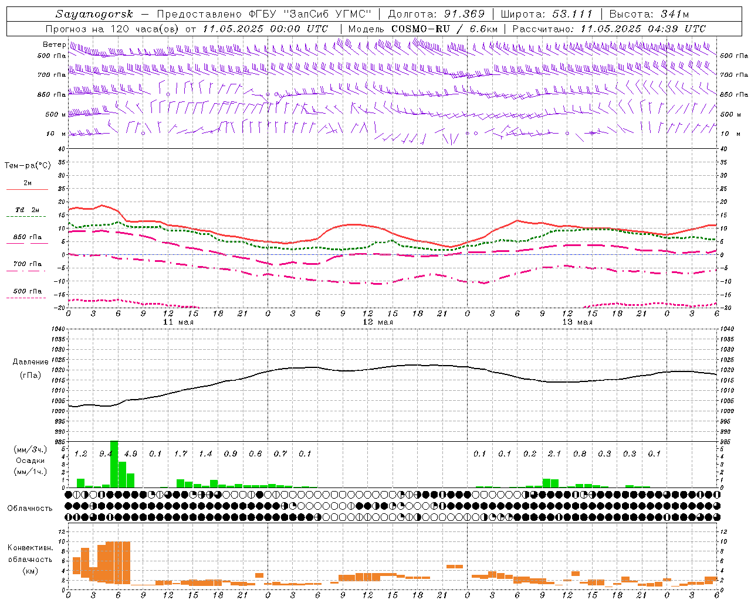Click '700 гПа' entry in temperature legend

click(x=27, y=264)
